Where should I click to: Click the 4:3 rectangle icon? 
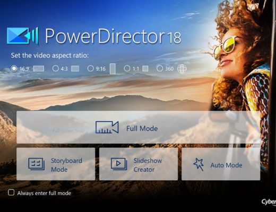[75, 68]
